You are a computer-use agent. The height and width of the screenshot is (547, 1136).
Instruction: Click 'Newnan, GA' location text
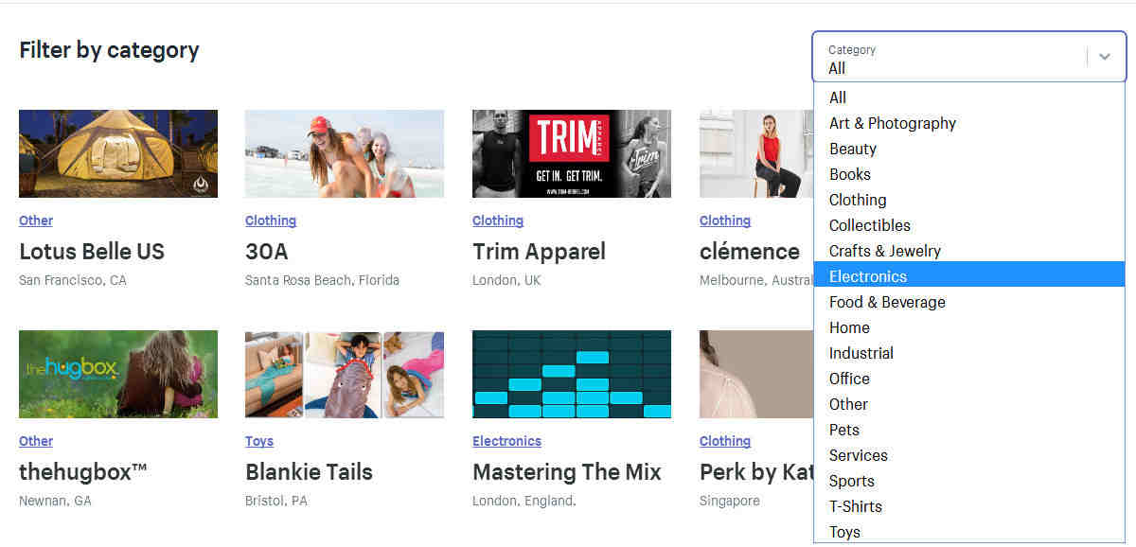pyautogui.click(x=55, y=501)
